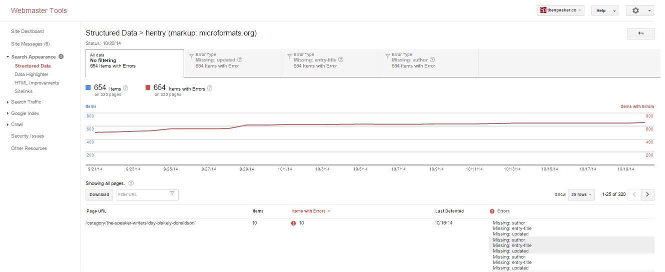Expand the Google Index section
Viewport: 665px width, 272px height.
coord(25,113)
